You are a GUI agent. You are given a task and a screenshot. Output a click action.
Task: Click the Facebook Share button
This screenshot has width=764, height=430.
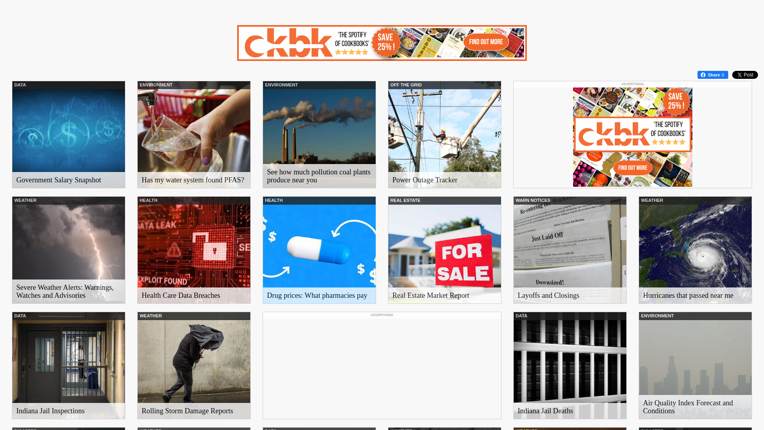click(x=712, y=74)
